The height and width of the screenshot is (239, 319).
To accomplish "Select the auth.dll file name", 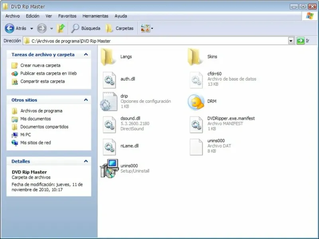I will coord(128,79).
